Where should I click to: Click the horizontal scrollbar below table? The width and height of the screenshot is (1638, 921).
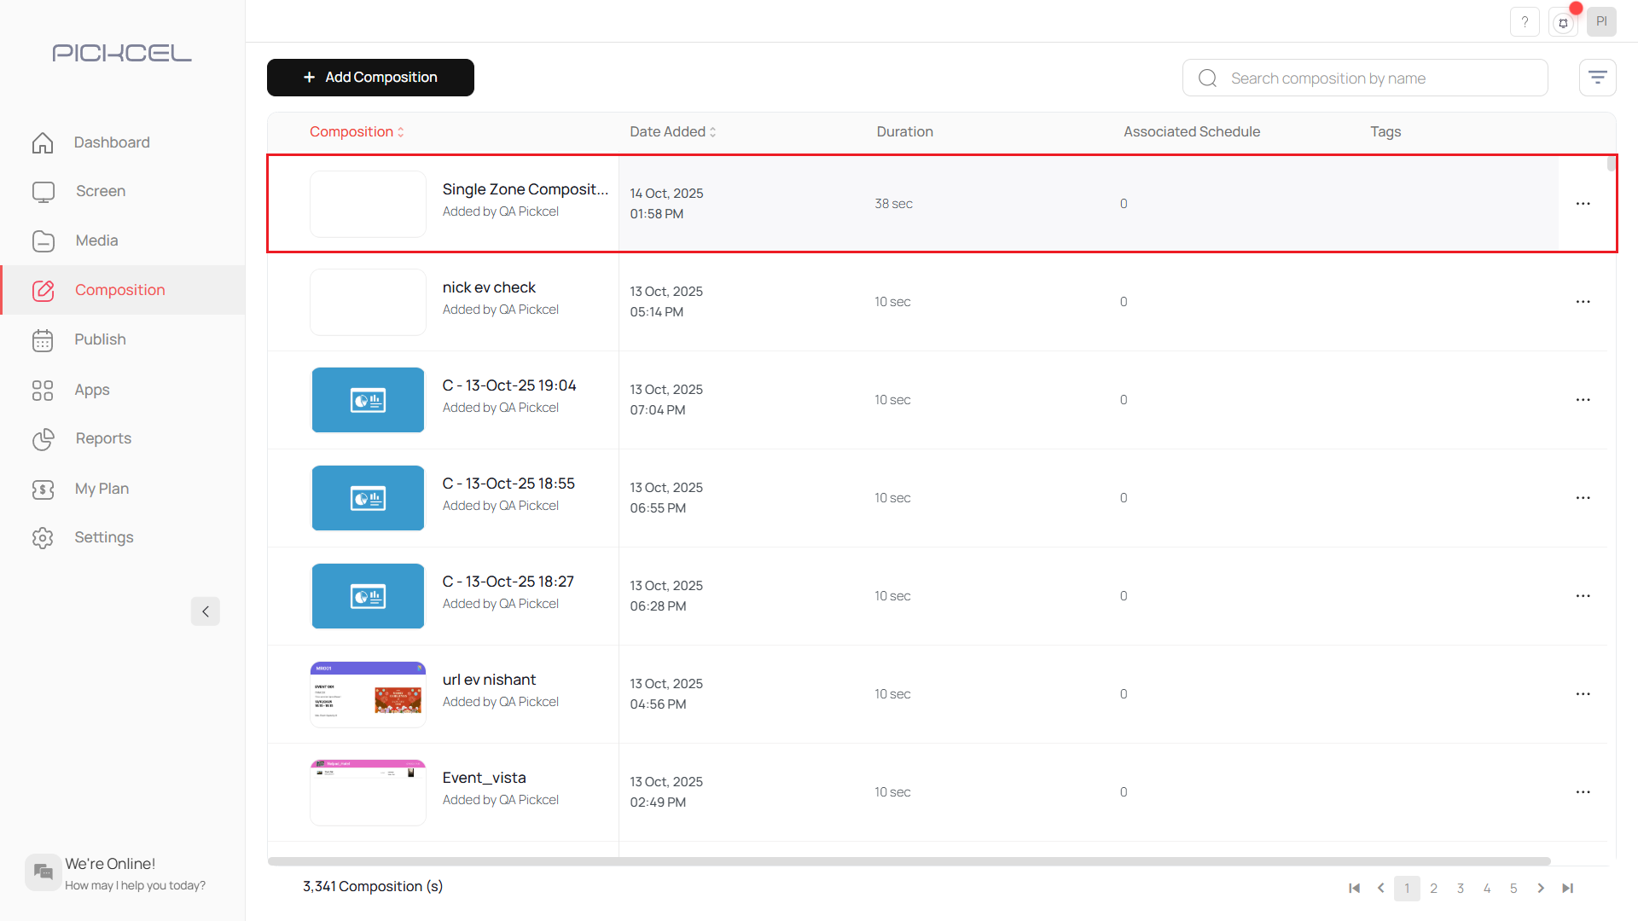pyautogui.click(x=909, y=861)
